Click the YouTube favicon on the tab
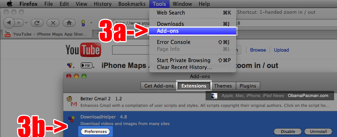 (8, 34)
